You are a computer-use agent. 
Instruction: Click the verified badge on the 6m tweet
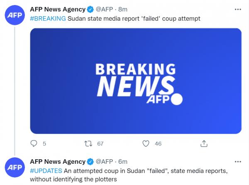(89, 161)
